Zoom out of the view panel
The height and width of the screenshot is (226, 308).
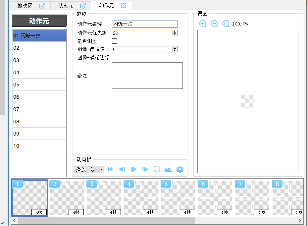215,24
